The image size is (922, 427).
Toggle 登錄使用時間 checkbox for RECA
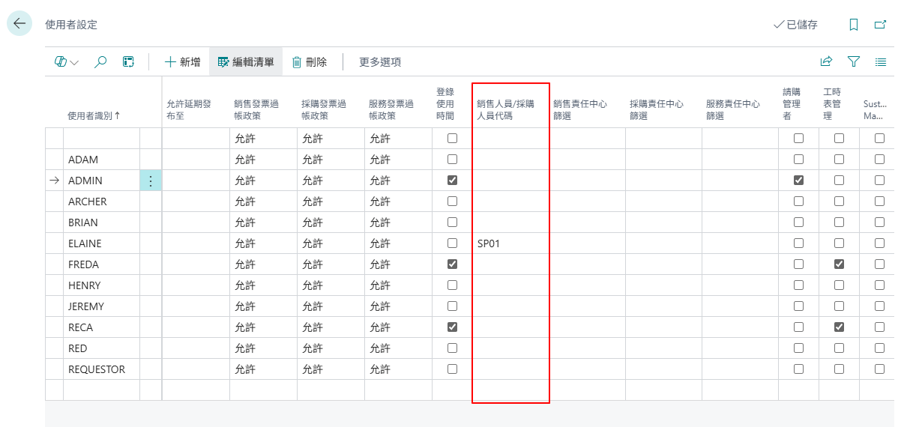click(x=452, y=327)
